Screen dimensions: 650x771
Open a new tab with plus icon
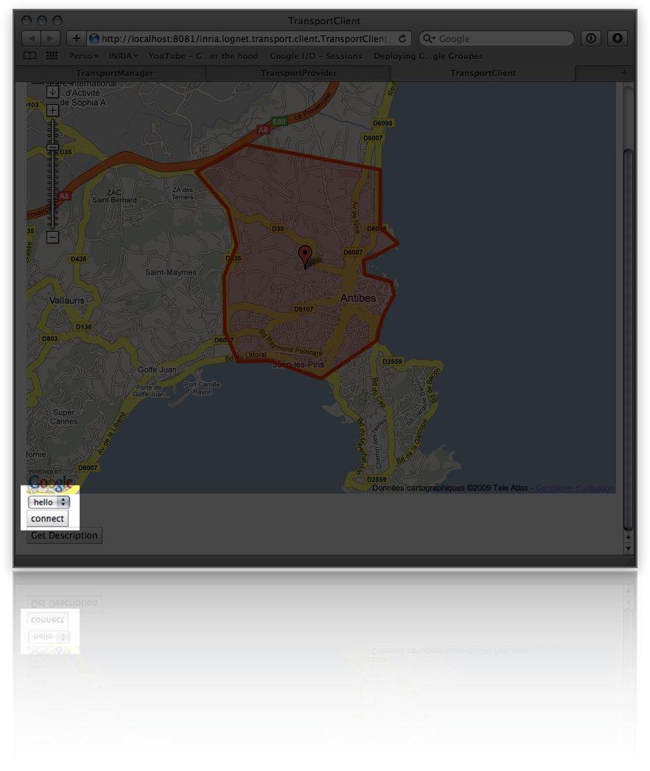pyautogui.click(x=624, y=73)
